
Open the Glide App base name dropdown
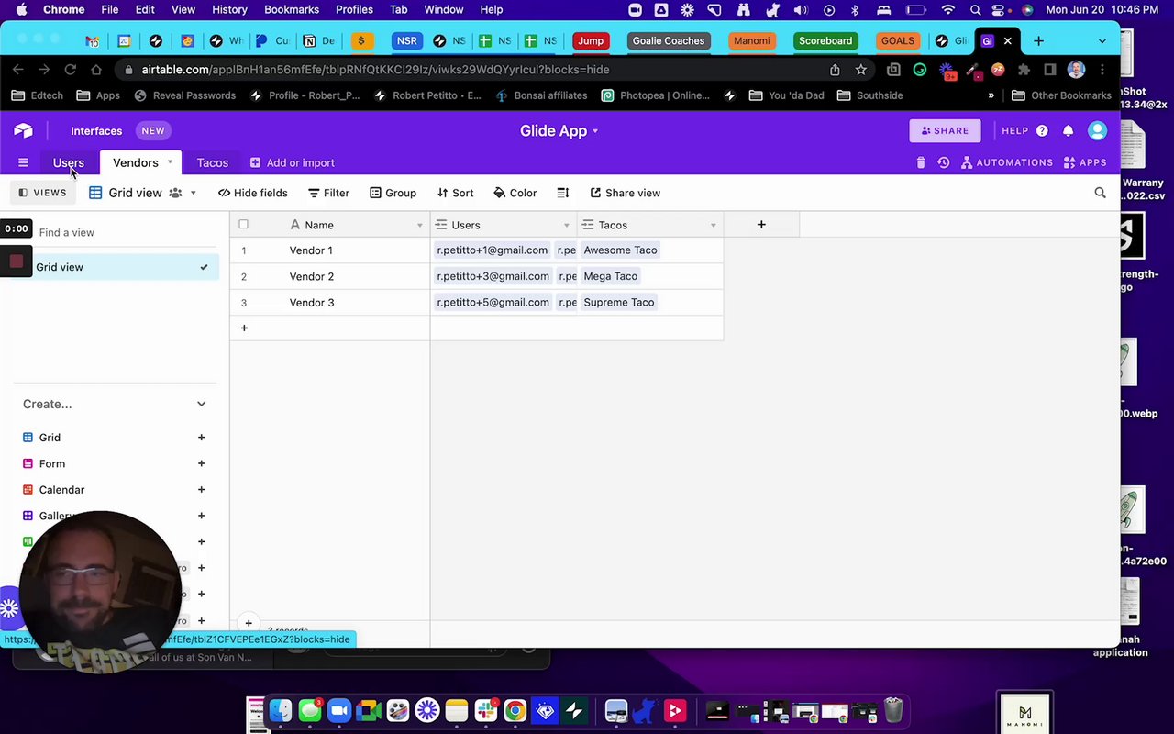point(559,130)
